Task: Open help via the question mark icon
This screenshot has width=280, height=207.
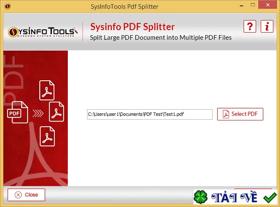Action: [250, 26]
